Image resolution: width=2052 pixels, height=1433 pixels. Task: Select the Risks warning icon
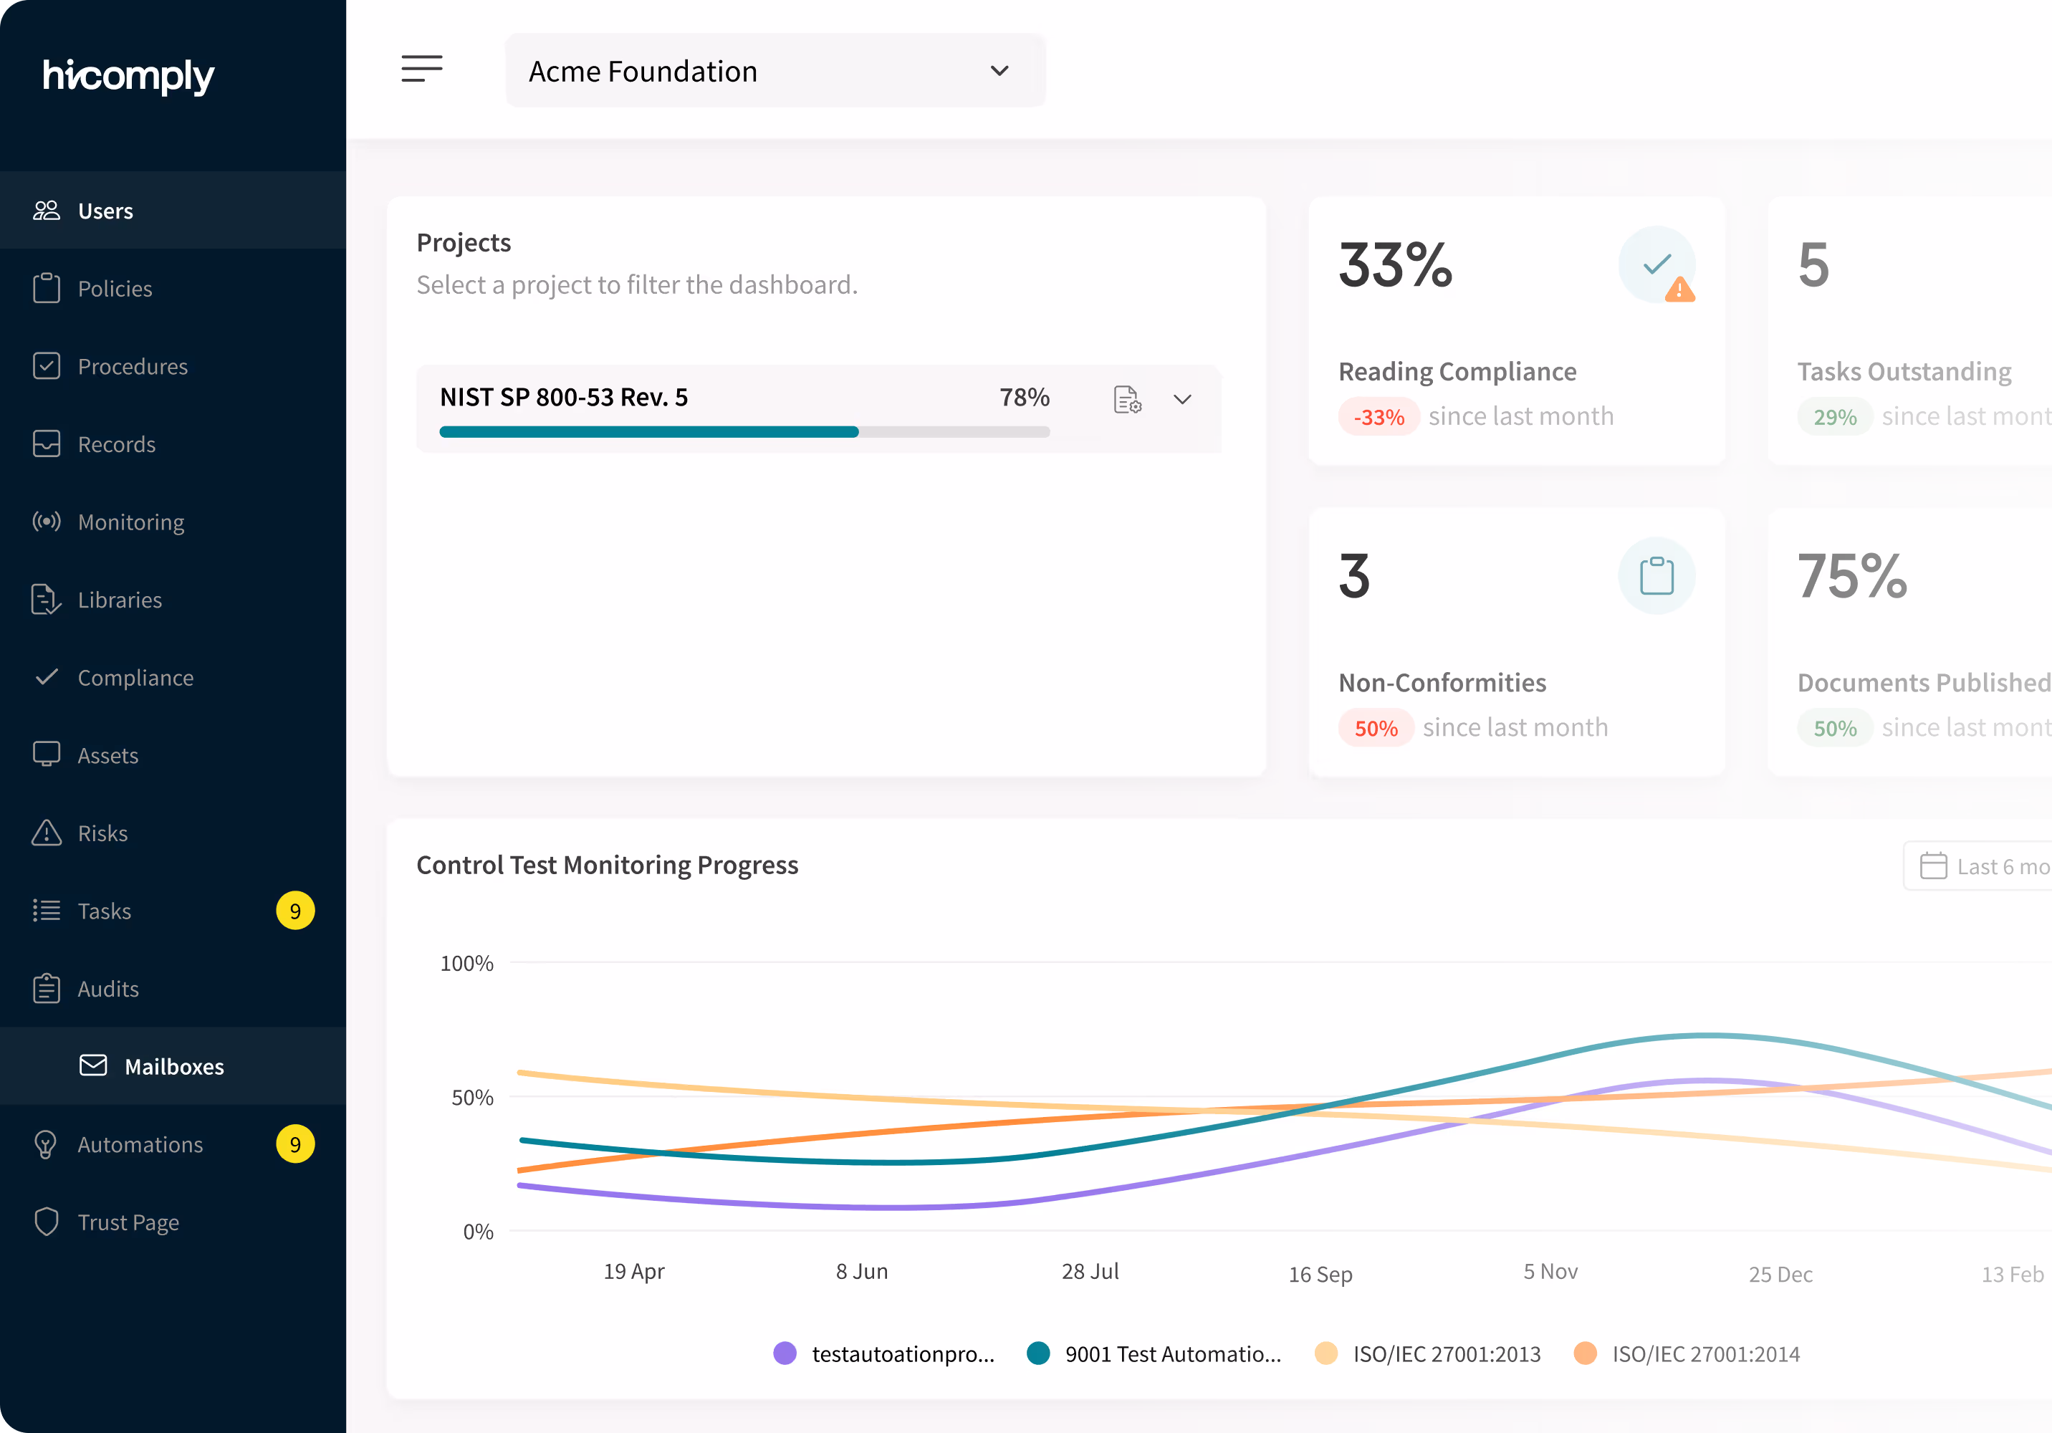[x=47, y=833]
